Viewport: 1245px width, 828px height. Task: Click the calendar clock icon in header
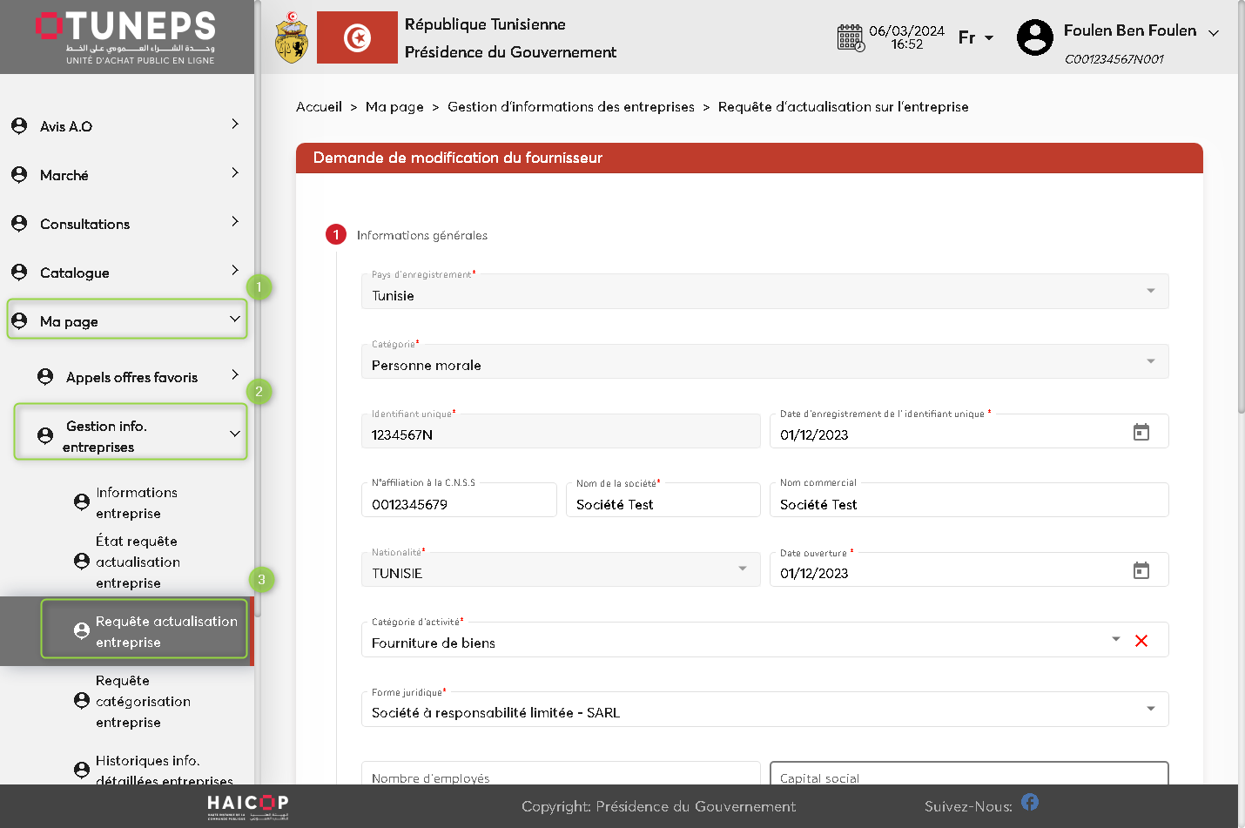coord(850,38)
